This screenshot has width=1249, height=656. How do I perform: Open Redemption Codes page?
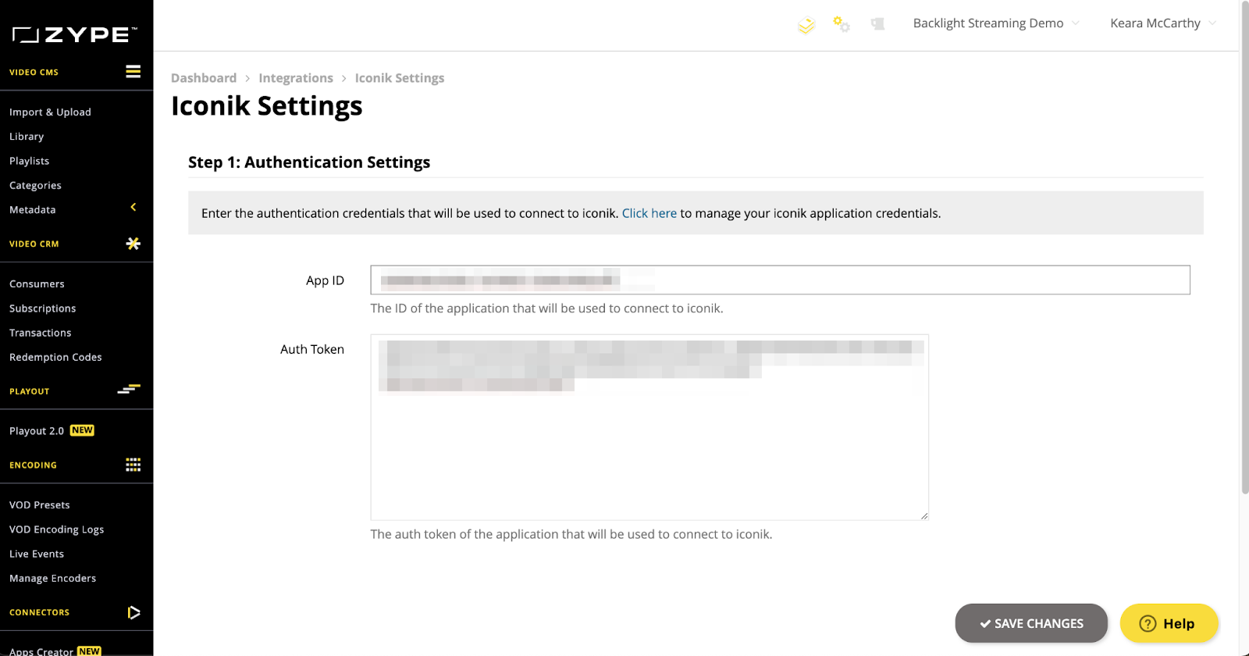[x=55, y=357]
